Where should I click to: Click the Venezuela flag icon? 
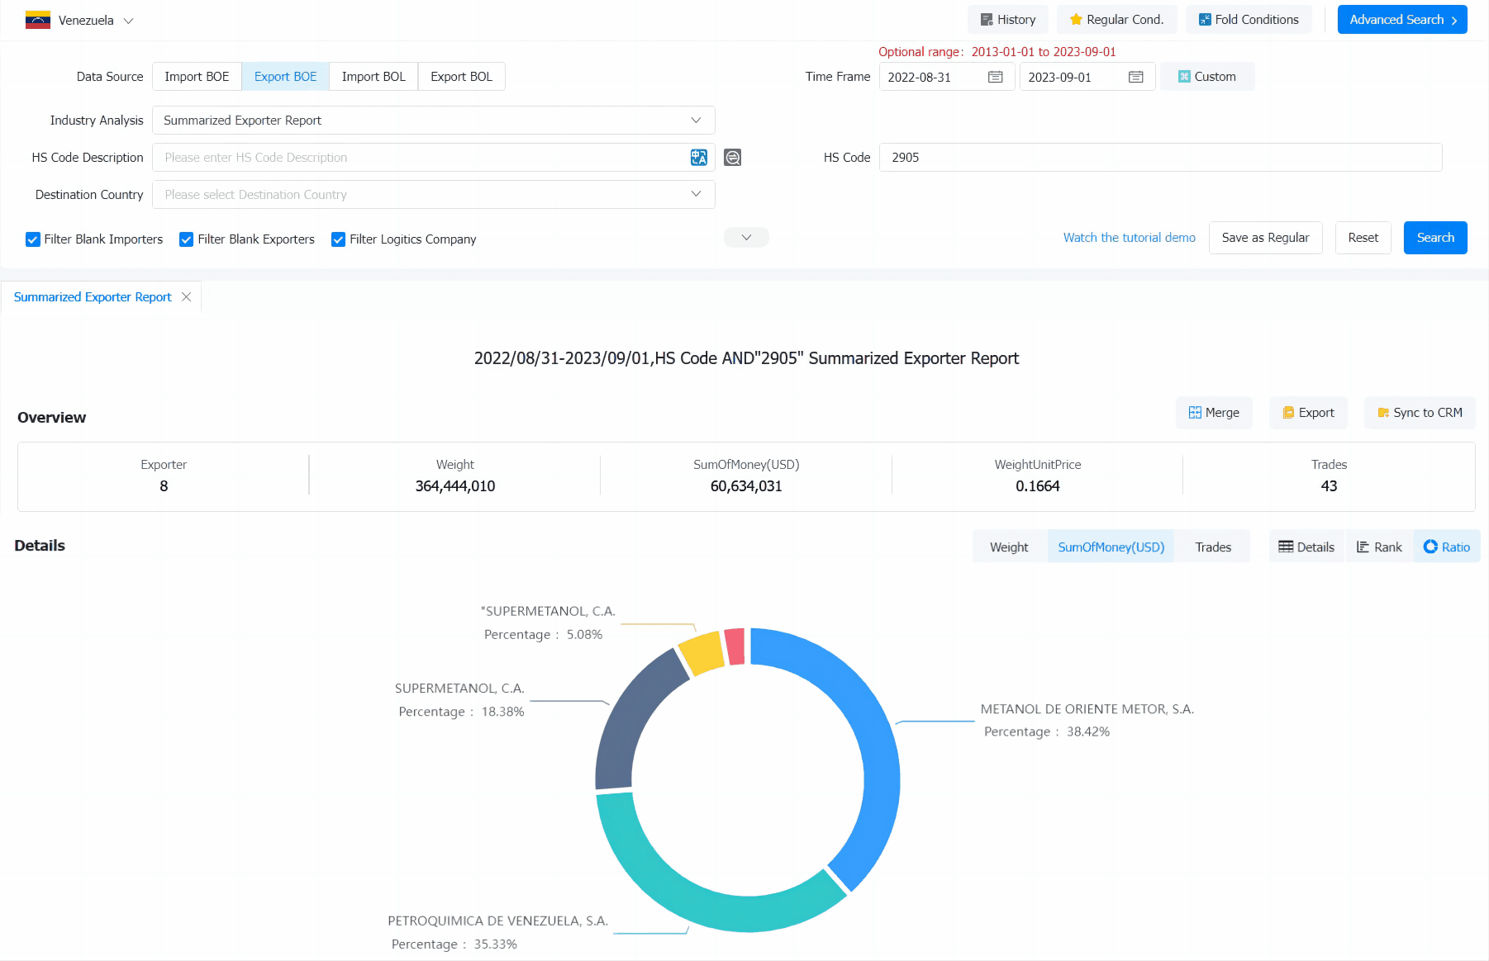(x=37, y=20)
